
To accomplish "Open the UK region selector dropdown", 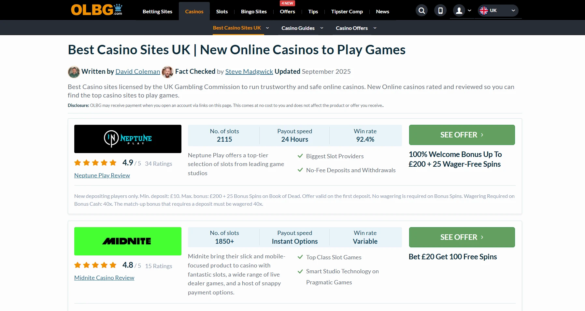I will pyautogui.click(x=498, y=11).
